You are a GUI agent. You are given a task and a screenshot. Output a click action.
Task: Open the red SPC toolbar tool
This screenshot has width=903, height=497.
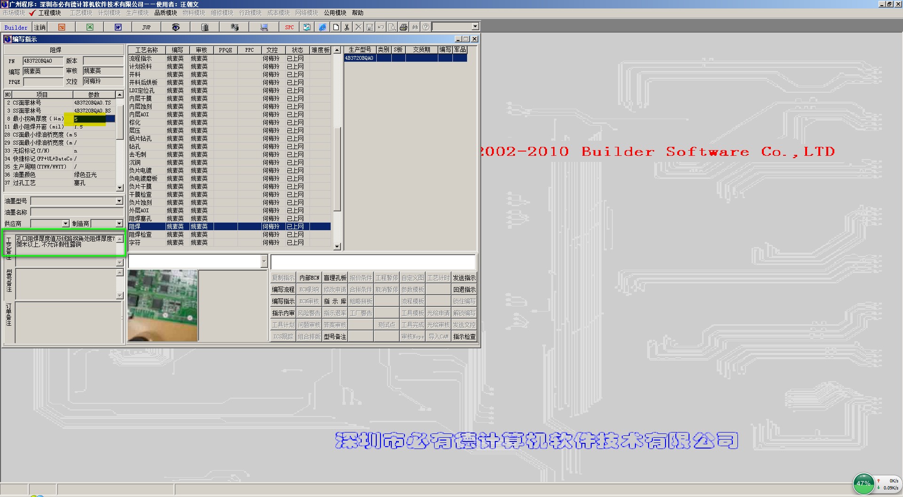(x=289, y=27)
